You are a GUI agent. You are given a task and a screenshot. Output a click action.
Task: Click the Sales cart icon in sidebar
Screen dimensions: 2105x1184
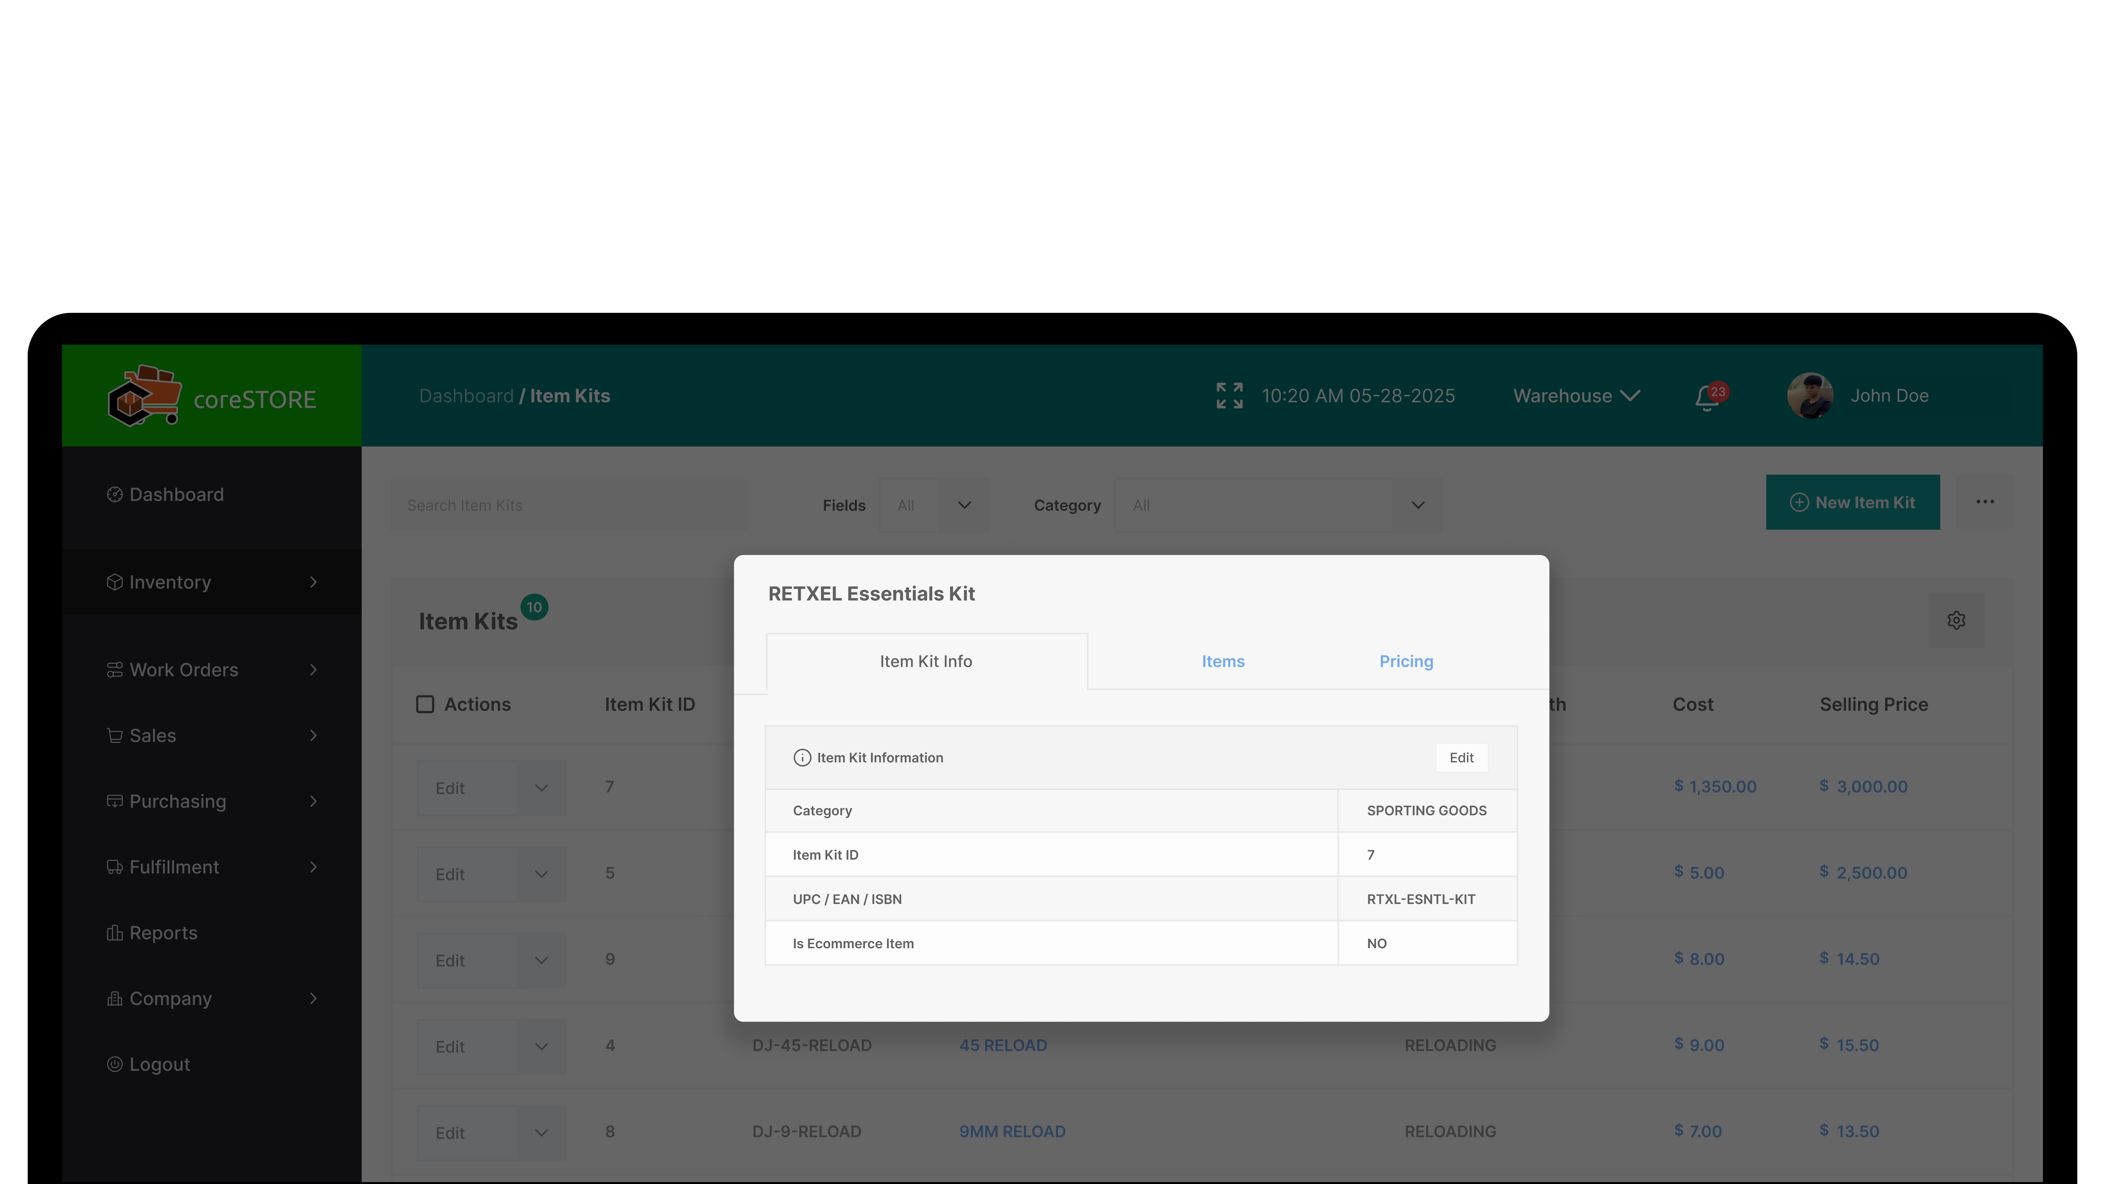[x=114, y=735]
